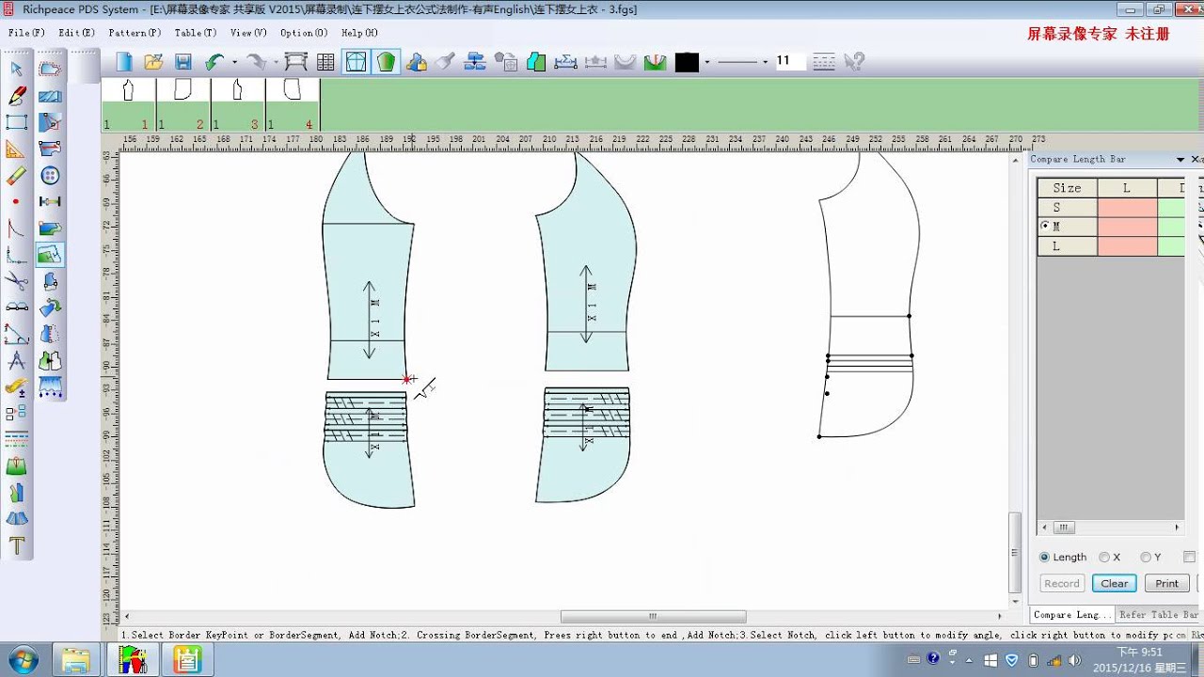The width and height of the screenshot is (1204, 677).
Task: Open the View menu
Action: pos(248,33)
